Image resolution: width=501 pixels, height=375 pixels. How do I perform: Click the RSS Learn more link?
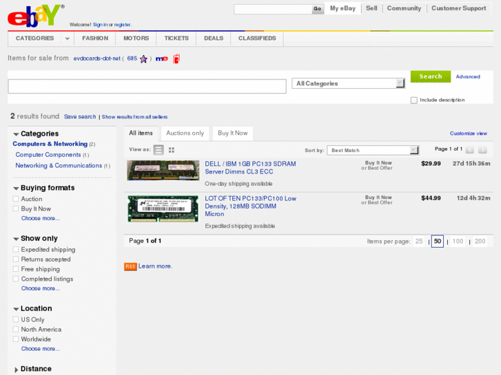tap(155, 266)
